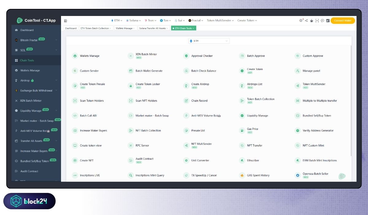Open the Ton dropdown menu
Viewport: 368px width, 215px height.
click(x=166, y=21)
